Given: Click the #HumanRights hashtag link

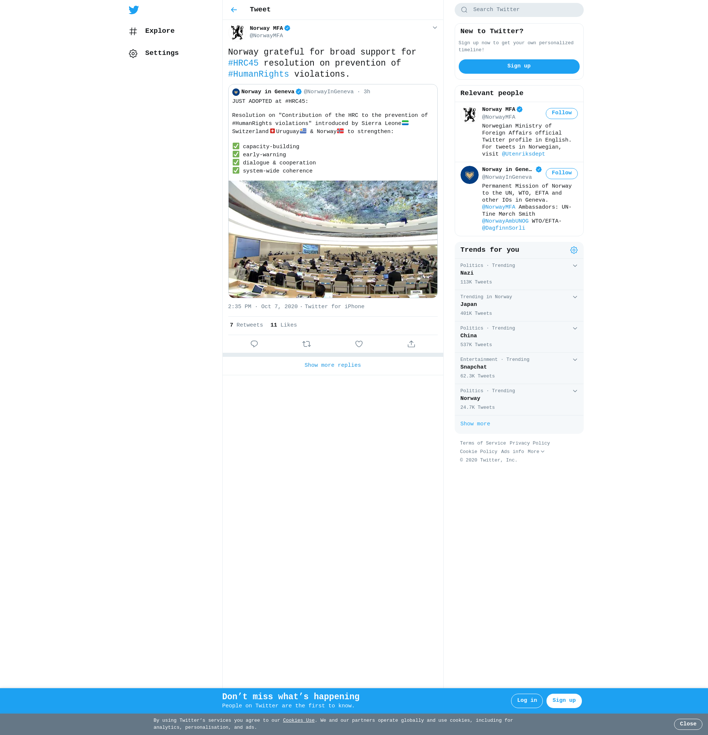Looking at the screenshot, I should 258,74.
